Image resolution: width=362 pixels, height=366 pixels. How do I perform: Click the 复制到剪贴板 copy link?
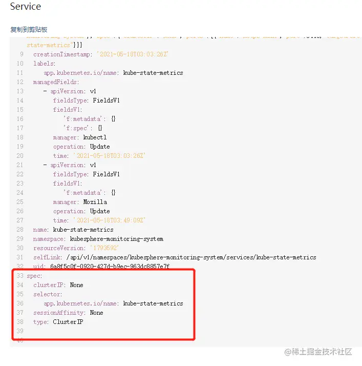coord(29,30)
